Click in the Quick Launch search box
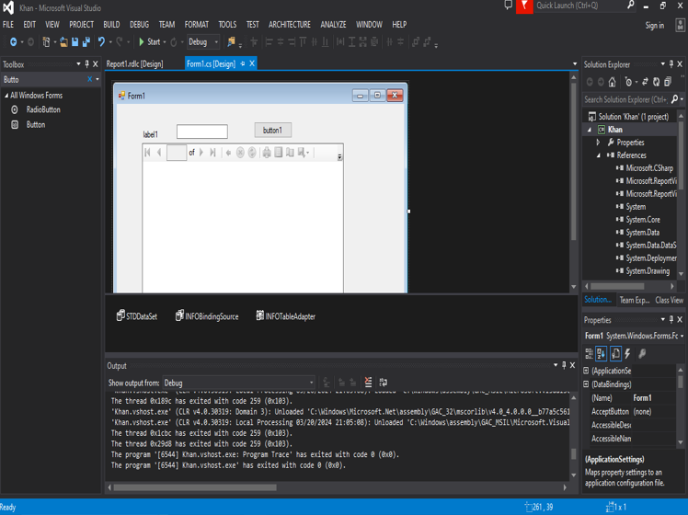Screen dimensions: 688x515 coord(579,6)
